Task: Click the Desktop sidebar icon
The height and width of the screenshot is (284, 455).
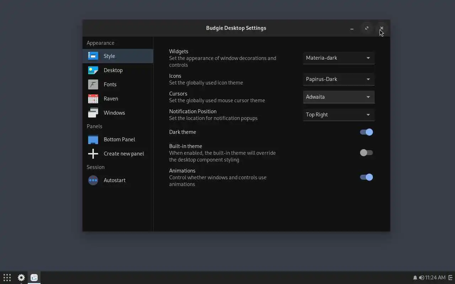Action: click(x=93, y=70)
